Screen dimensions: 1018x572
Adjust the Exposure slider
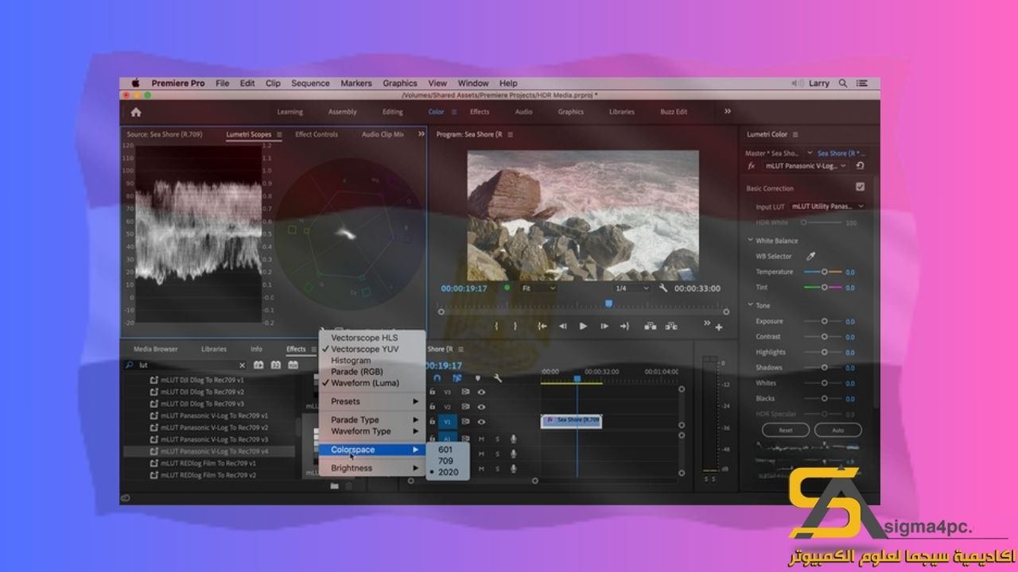click(824, 321)
